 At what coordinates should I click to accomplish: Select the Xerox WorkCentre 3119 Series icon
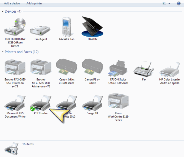(x=118, y=101)
